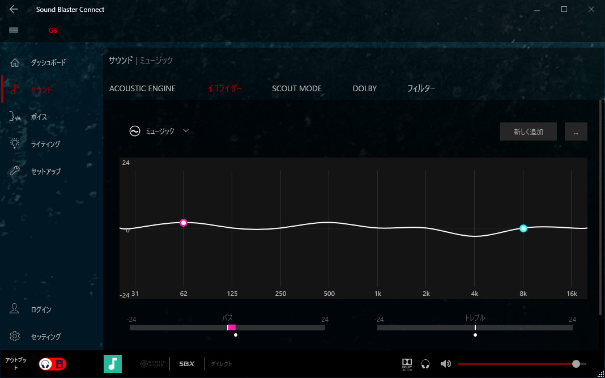Open the hamburger navigation menu

[14, 31]
